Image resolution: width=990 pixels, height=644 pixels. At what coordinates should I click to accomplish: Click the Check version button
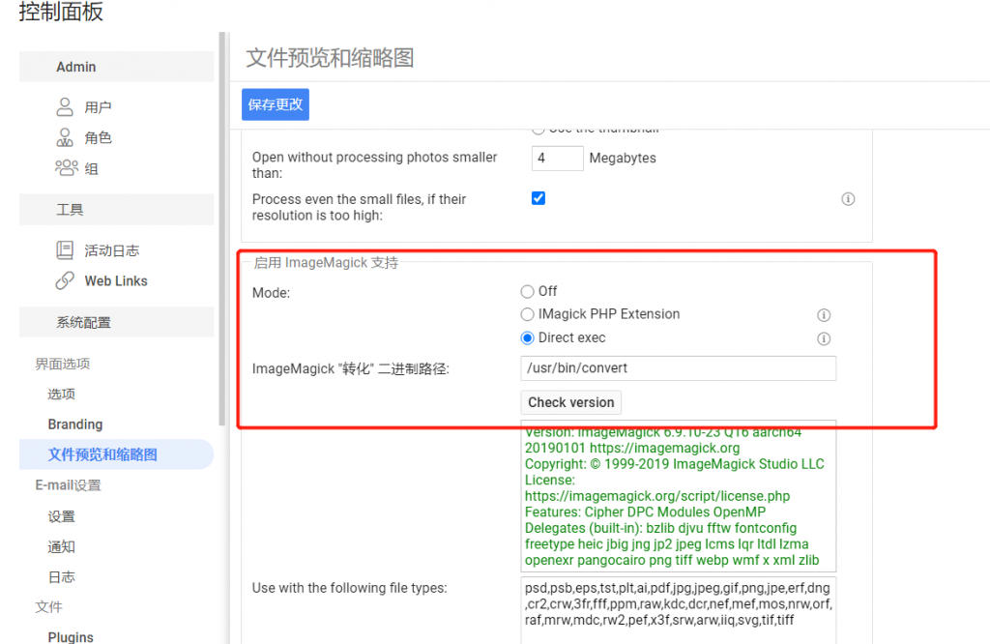(570, 402)
